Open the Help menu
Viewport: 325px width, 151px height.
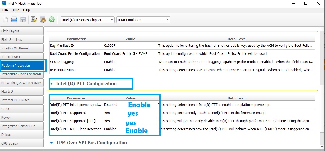27,10
